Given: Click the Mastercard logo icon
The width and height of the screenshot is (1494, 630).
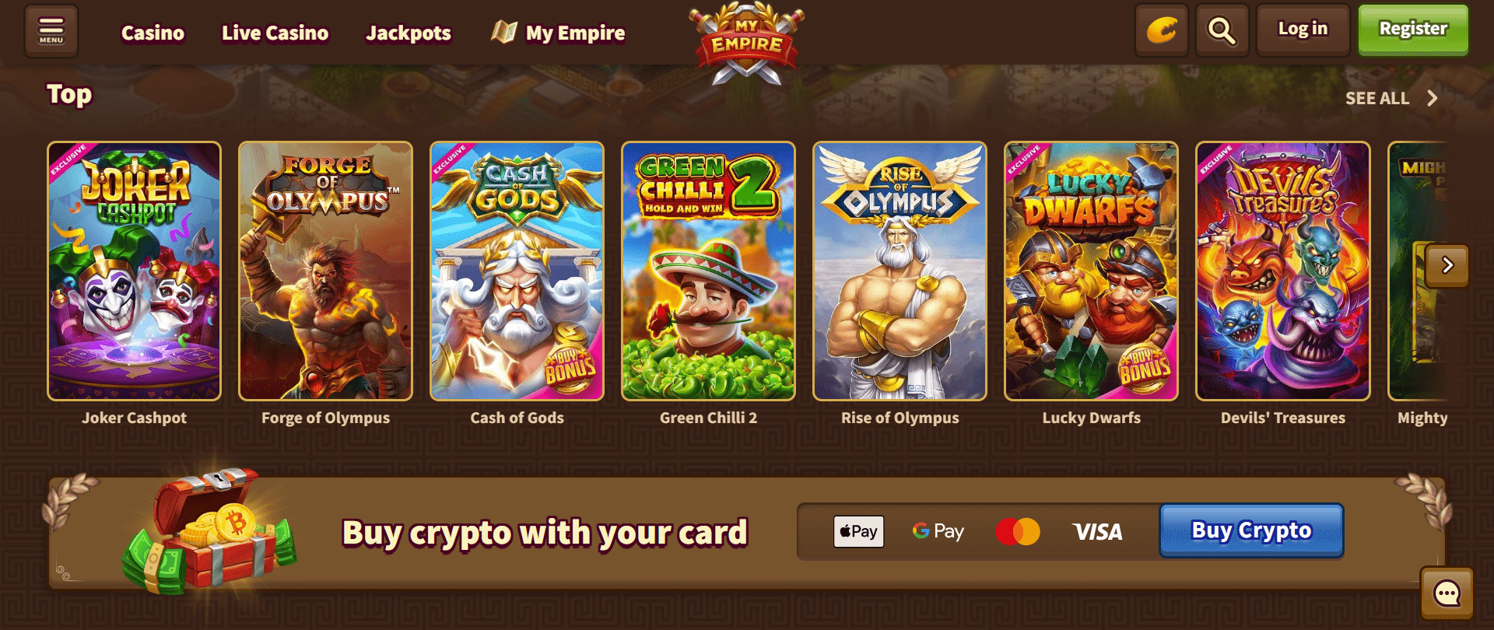Looking at the screenshot, I should 1018,532.
